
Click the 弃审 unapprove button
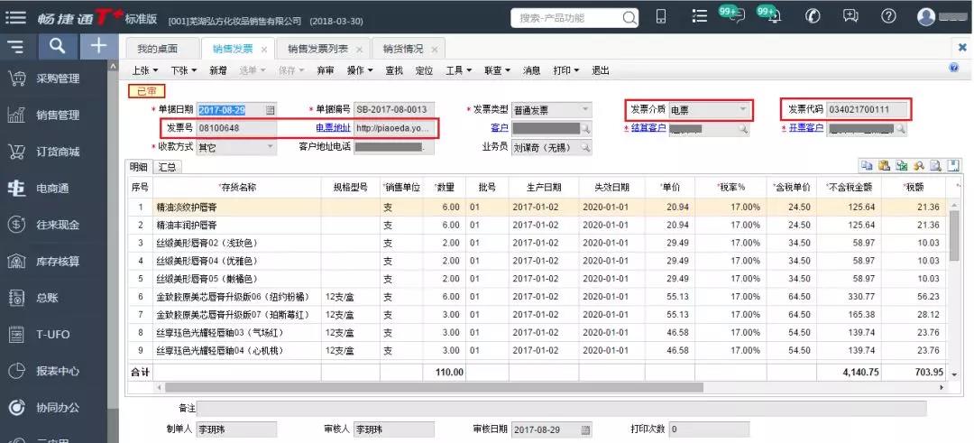(325, 71)
